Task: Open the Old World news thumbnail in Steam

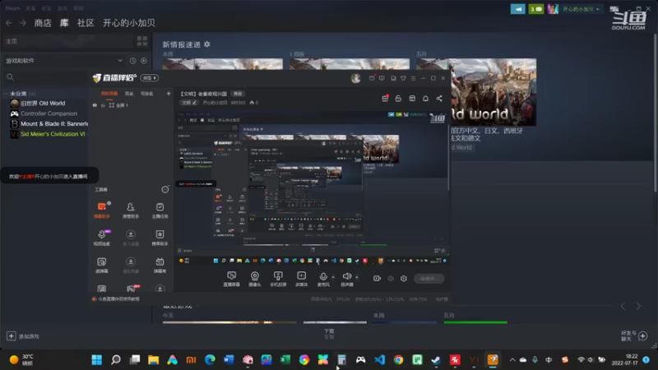Action: coord(493,92)
